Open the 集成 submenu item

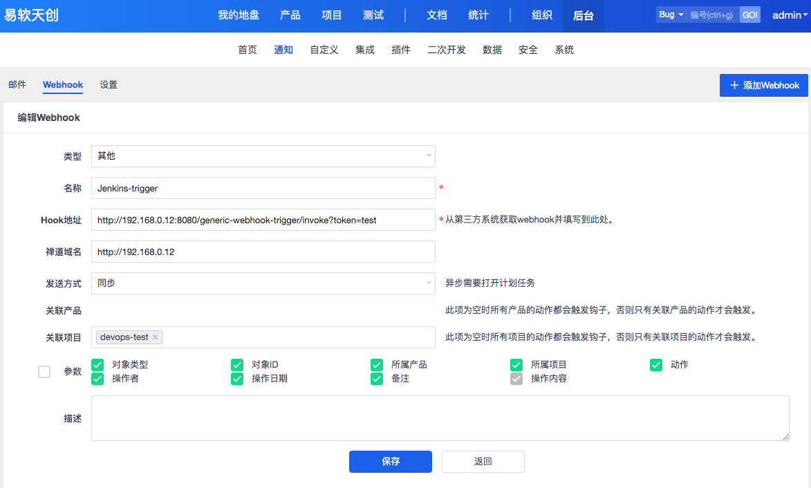[x=365, y=50]
